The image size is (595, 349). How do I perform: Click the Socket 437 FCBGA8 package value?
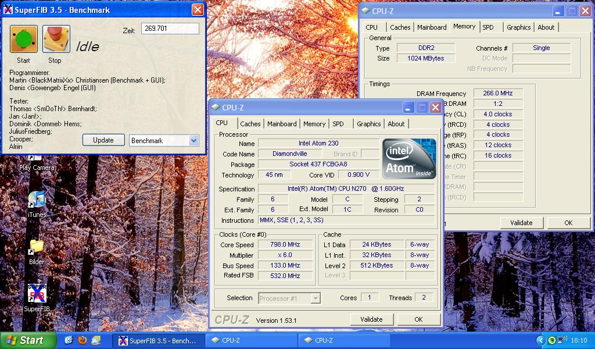coord(318,165)
